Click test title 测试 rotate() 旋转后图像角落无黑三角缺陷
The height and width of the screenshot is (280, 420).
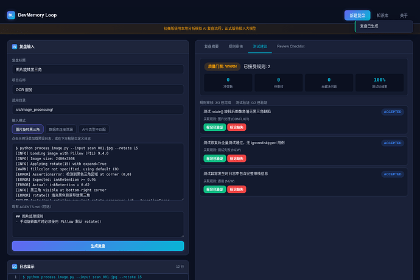point(237,111)
